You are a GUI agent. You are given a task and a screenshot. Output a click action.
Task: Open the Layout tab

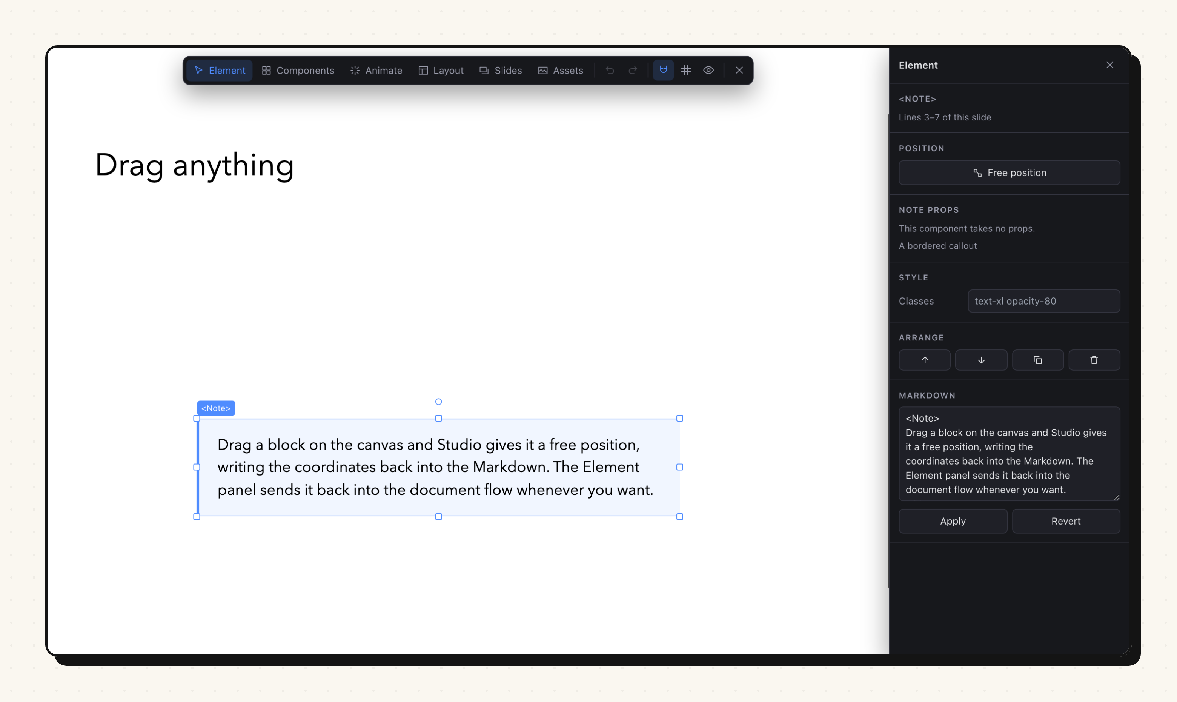[441, 71]
